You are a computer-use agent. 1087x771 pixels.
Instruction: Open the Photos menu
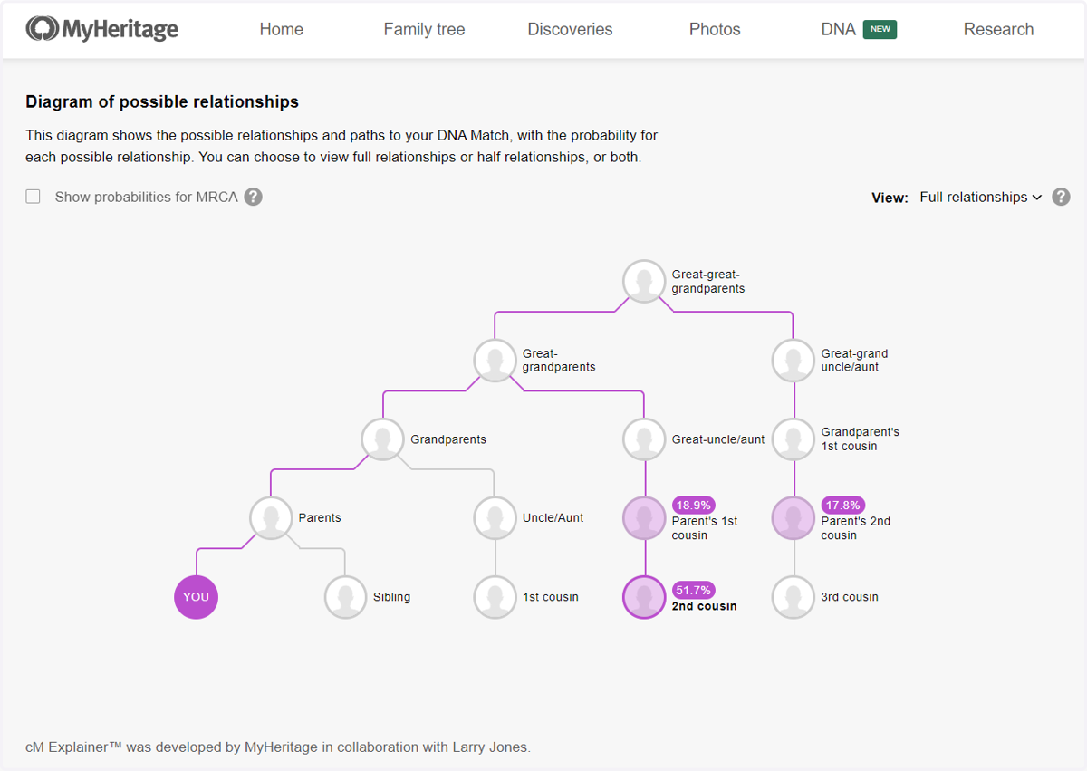click(715, 29)
